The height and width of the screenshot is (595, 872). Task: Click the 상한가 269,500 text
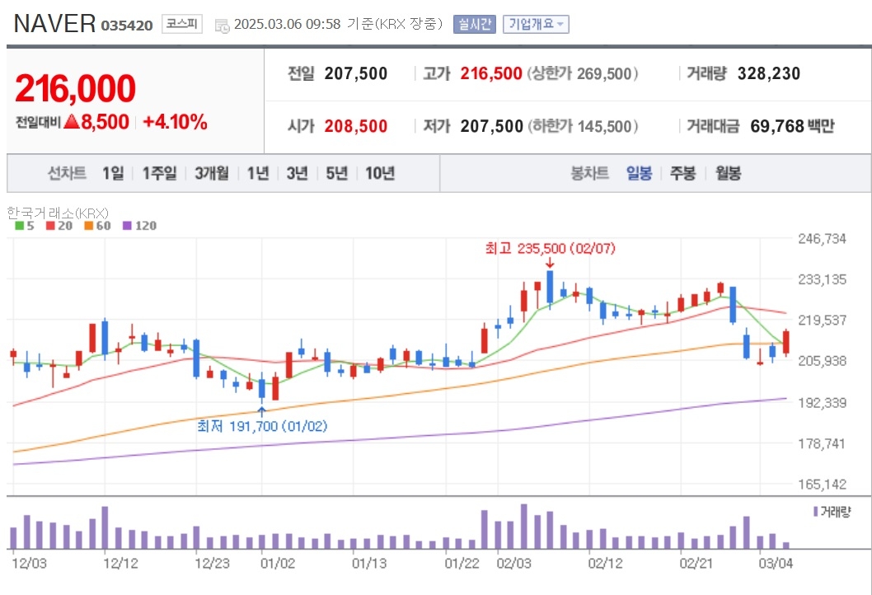point(582,73)
